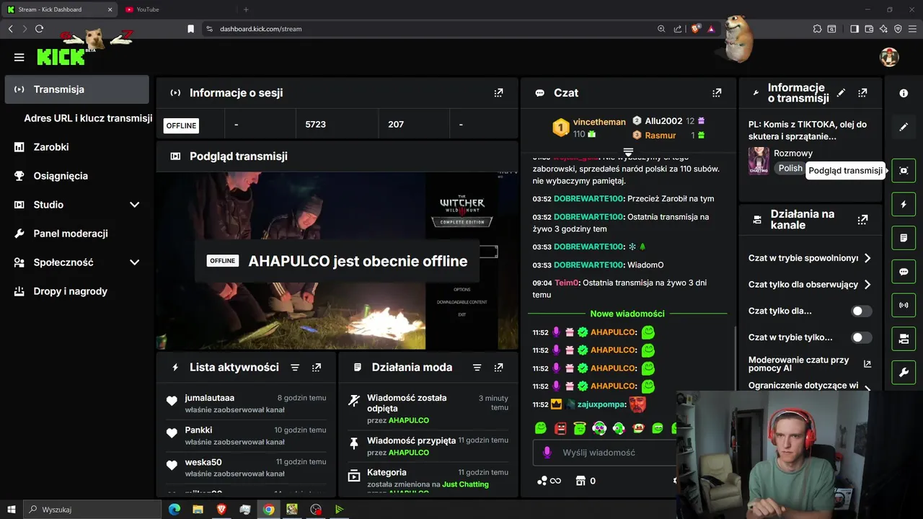Click the pencil edit icon in right sidebar
Screen dimensions: 923x519
(904, 127)
